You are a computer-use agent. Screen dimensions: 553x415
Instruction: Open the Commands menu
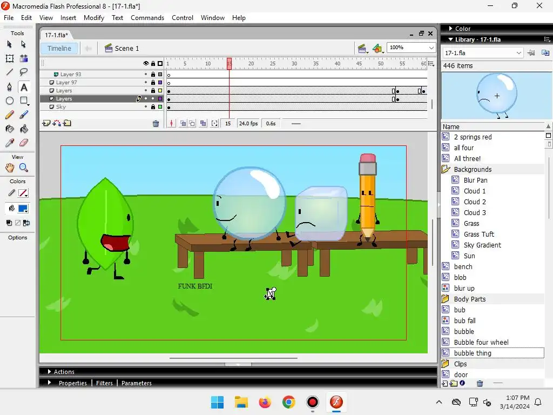click(147, 18)
